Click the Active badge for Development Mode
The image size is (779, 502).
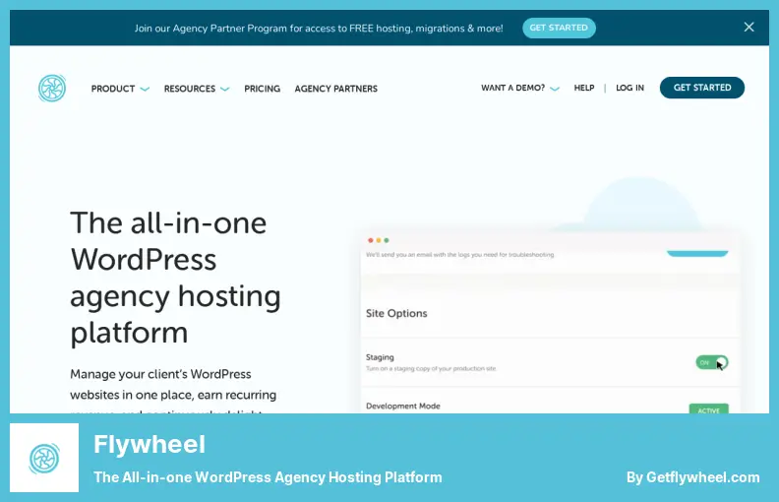pos(709,409)
